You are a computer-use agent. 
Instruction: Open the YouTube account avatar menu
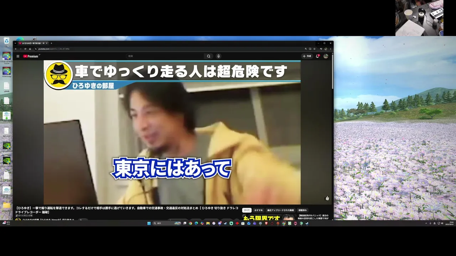point(326,56)
